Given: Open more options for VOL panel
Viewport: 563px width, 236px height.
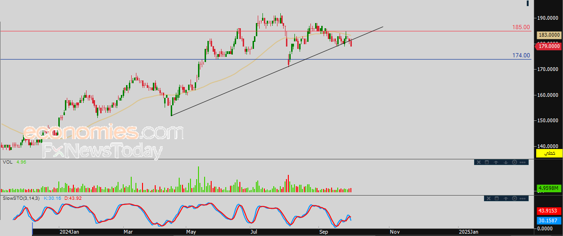Looking at the screenshot, I should tap(523, 162).
